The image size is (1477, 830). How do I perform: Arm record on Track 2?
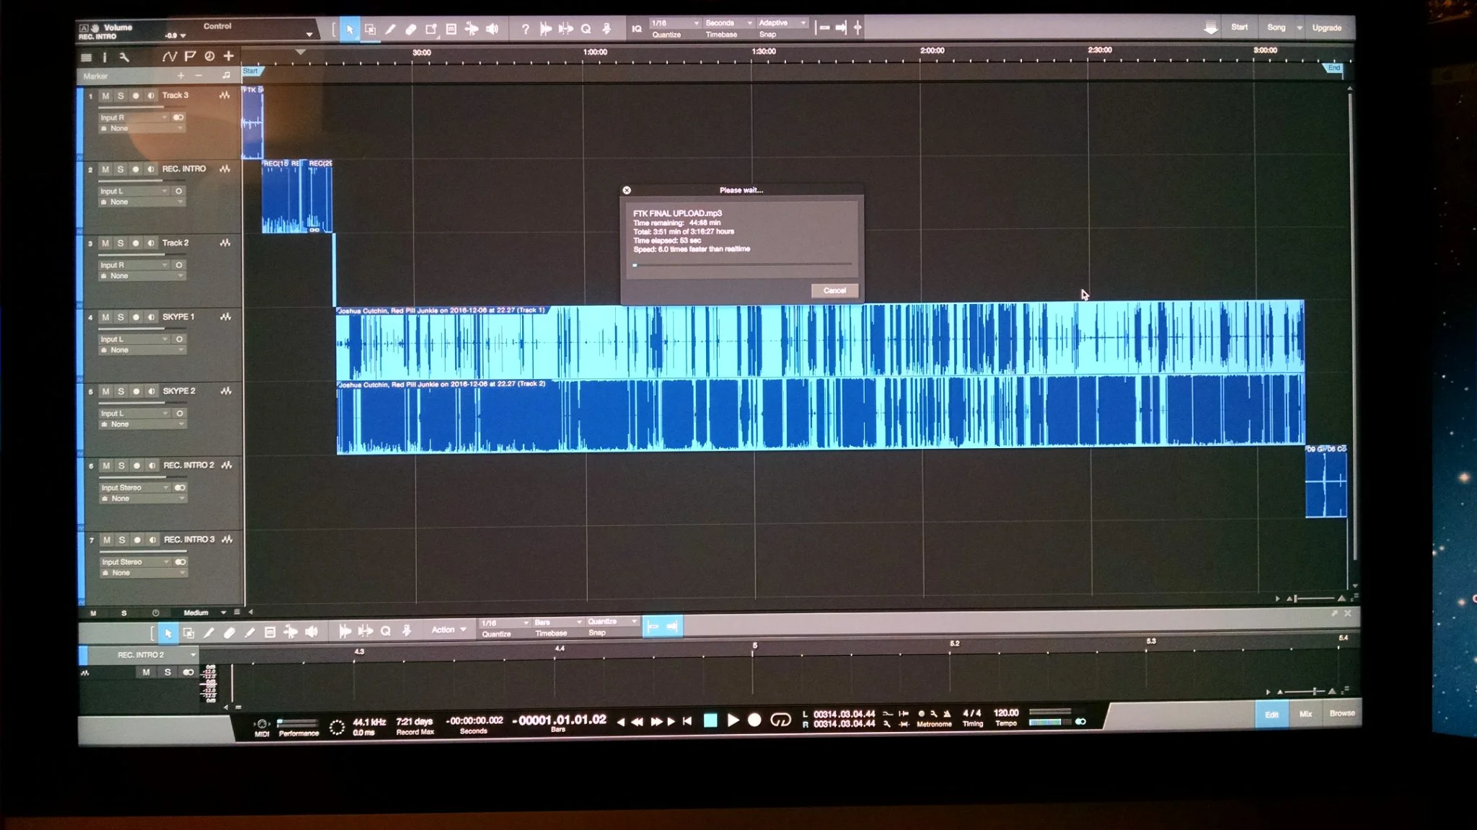click(136, 244)
